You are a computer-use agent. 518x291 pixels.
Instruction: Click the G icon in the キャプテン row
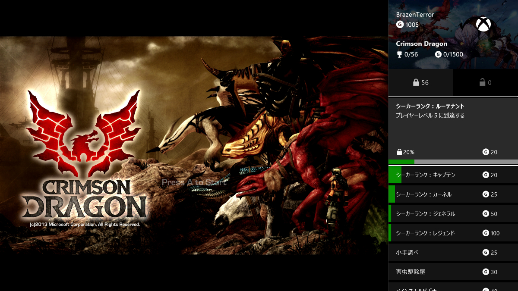click(x=486, y=175)
